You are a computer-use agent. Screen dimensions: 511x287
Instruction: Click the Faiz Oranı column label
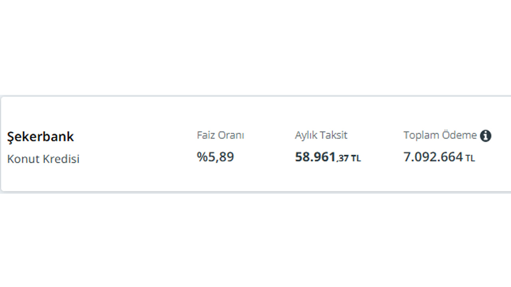pos(220,135)
